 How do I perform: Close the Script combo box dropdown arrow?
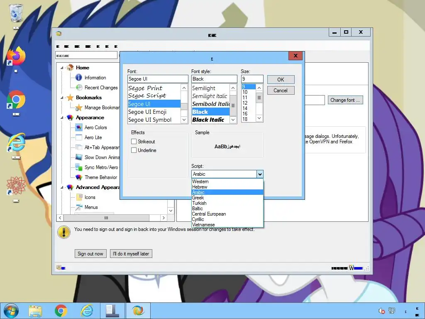[260, 174]
